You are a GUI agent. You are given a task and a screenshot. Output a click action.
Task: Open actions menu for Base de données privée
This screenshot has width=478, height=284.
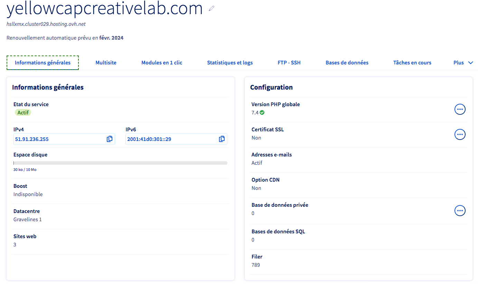tap(460, 211)
